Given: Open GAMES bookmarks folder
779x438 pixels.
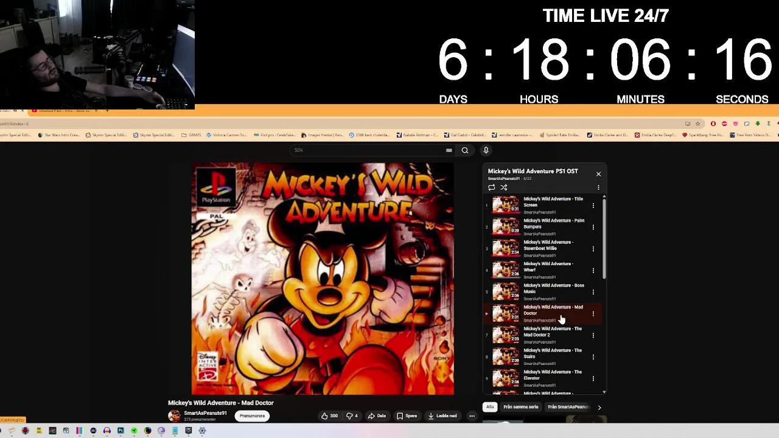Looking at the screenshot, I should click(192, 135).
